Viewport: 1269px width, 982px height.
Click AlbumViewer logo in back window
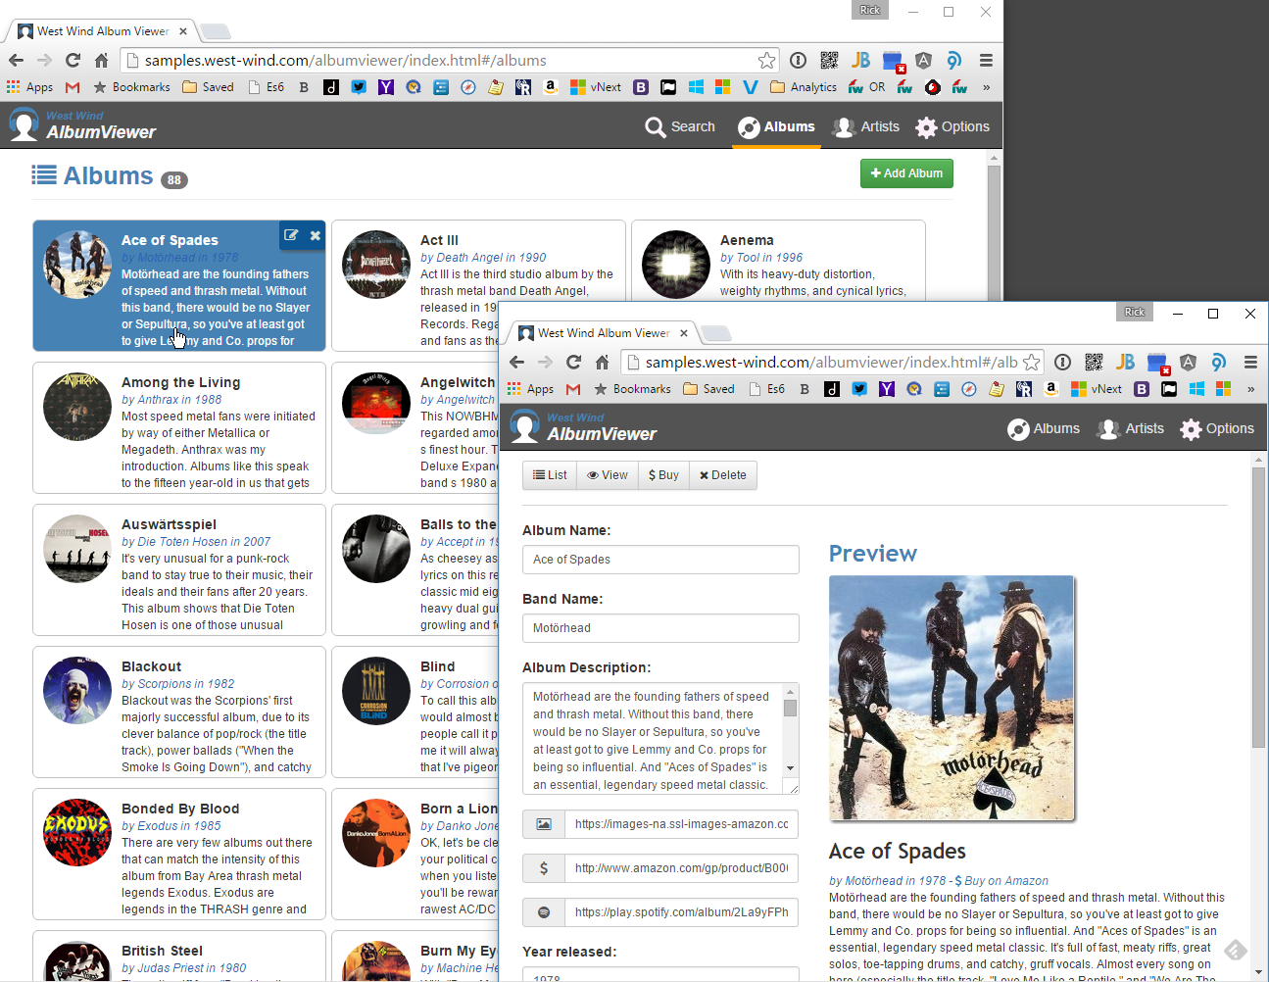pos(82,125)
